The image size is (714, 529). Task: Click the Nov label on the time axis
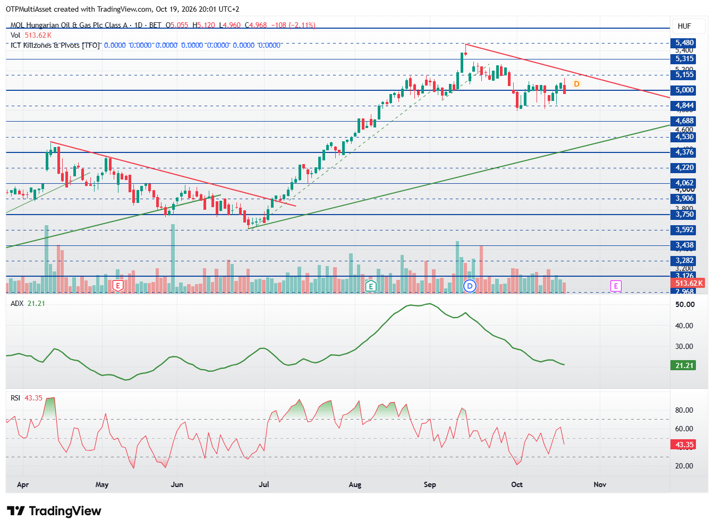click(600, 485)
